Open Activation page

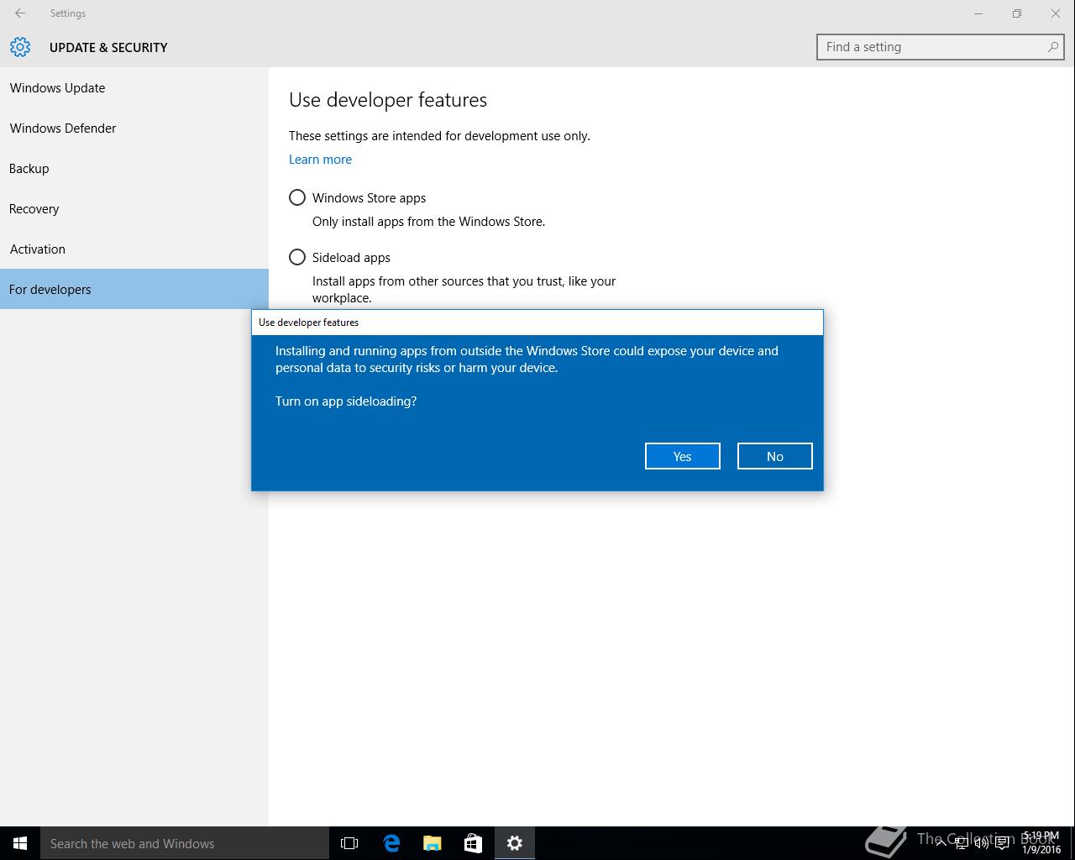pyautogui.click(x=134, y=249)
